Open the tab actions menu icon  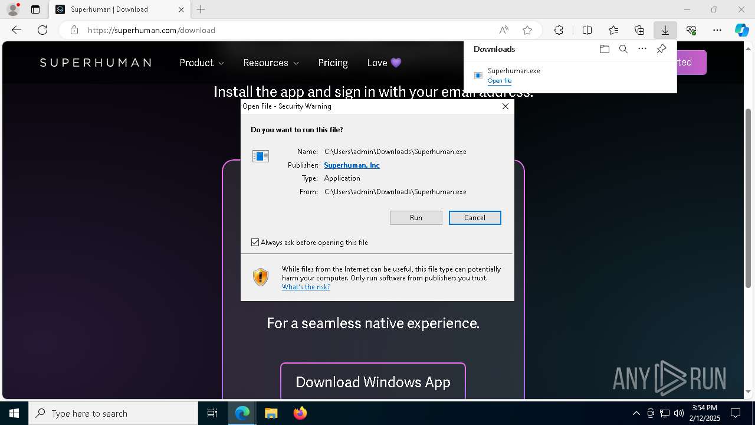[35, 9]
